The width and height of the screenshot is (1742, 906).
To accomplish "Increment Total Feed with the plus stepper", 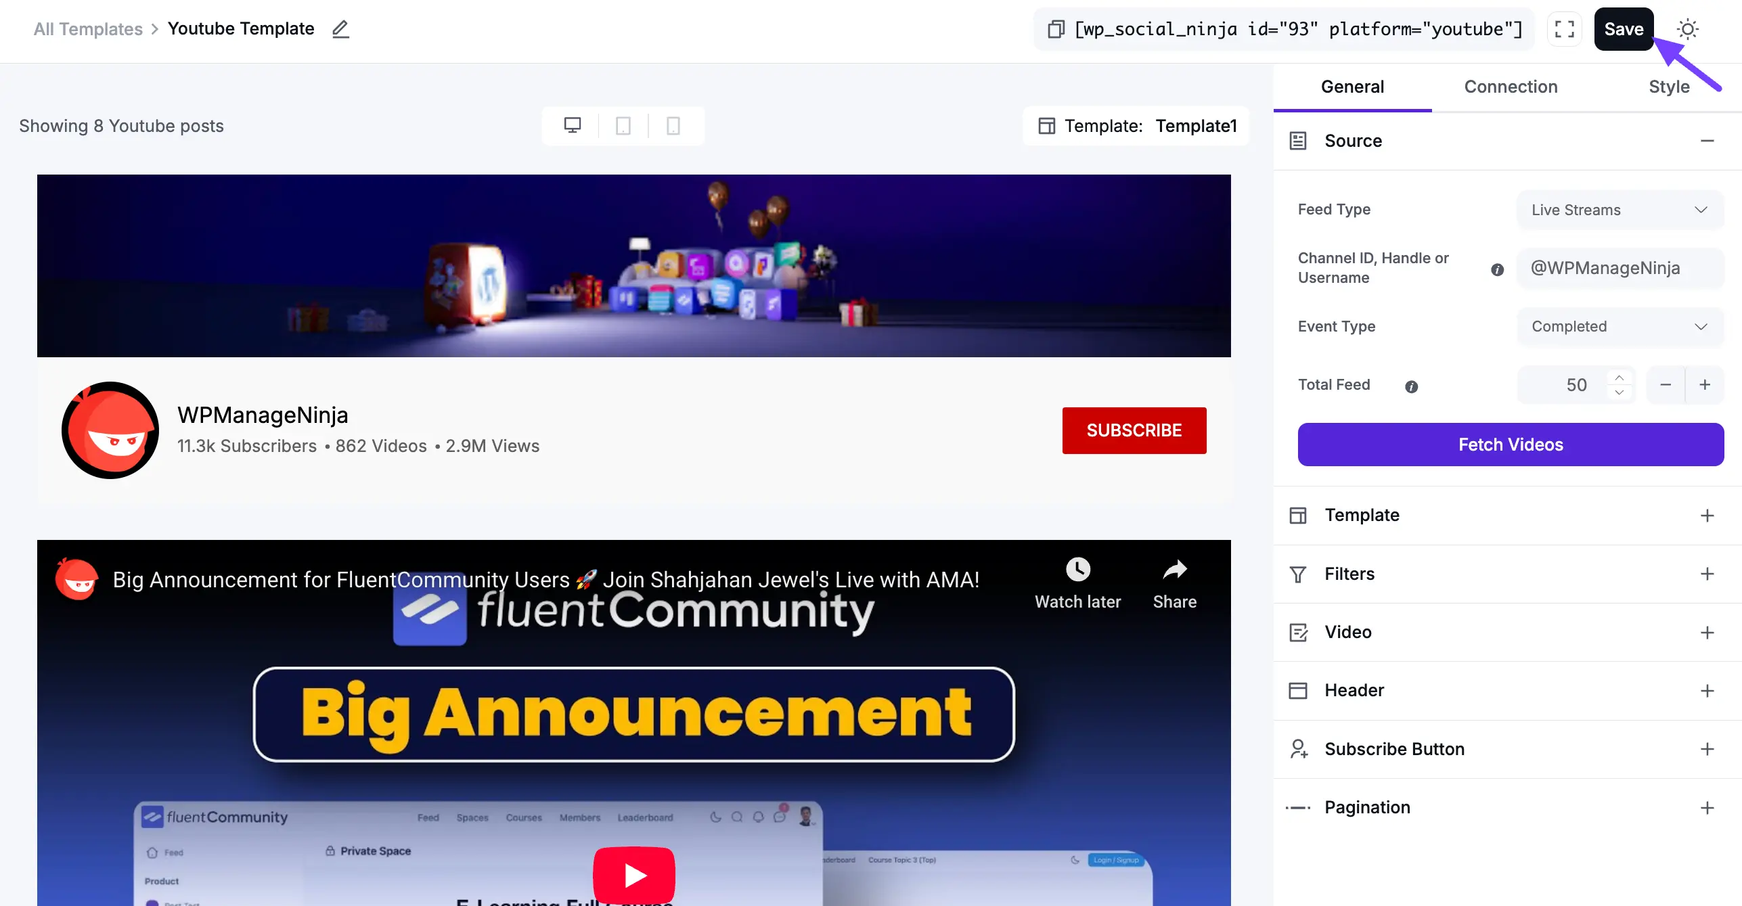I will (x=1705, y=384).
